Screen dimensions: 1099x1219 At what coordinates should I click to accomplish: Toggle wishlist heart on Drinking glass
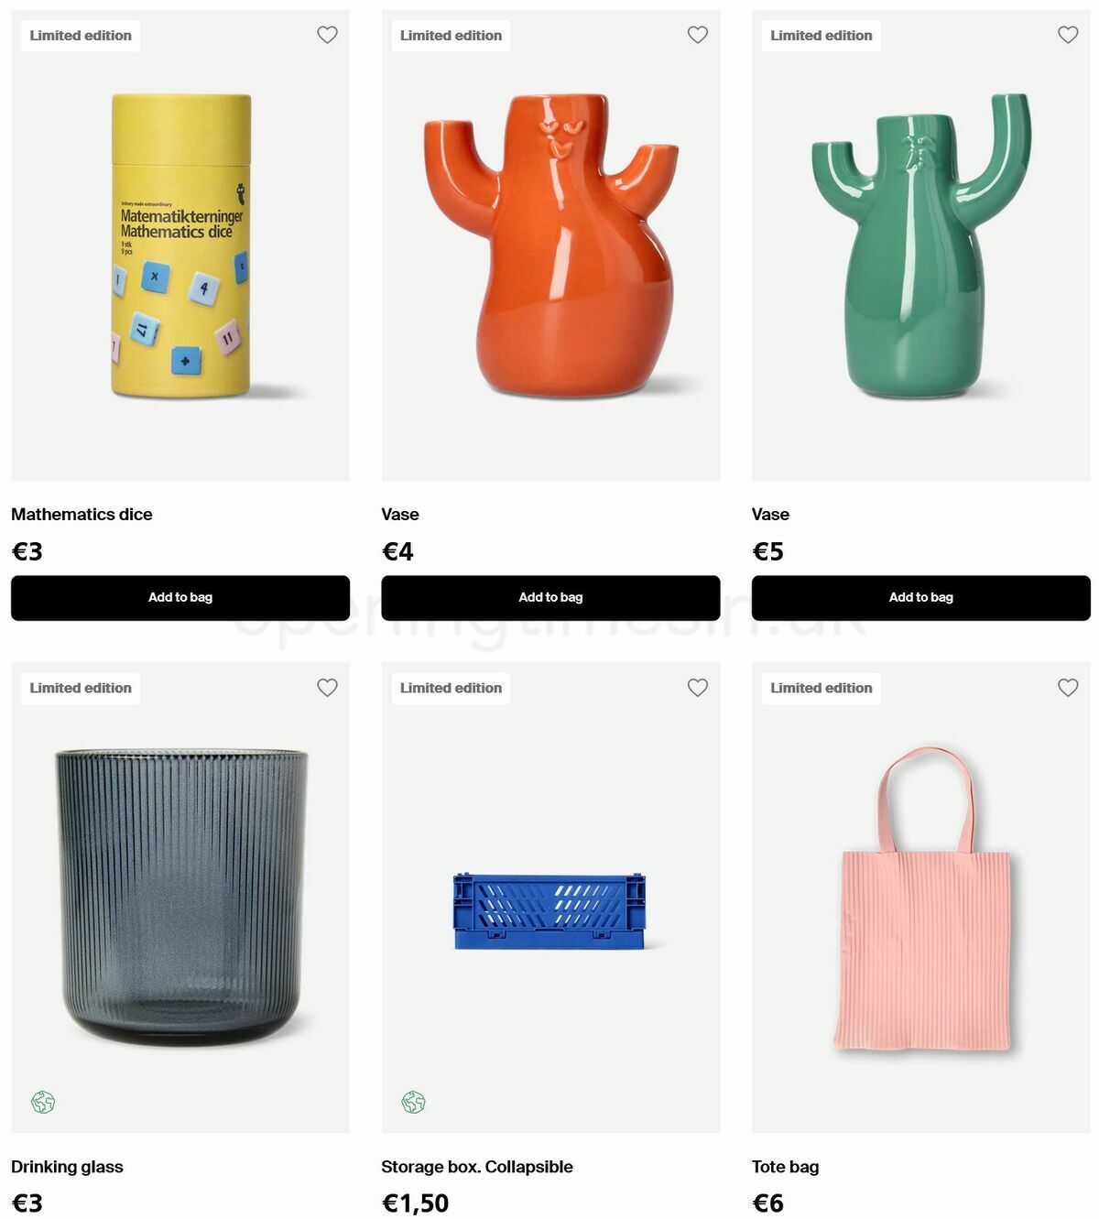coord(327,688)
